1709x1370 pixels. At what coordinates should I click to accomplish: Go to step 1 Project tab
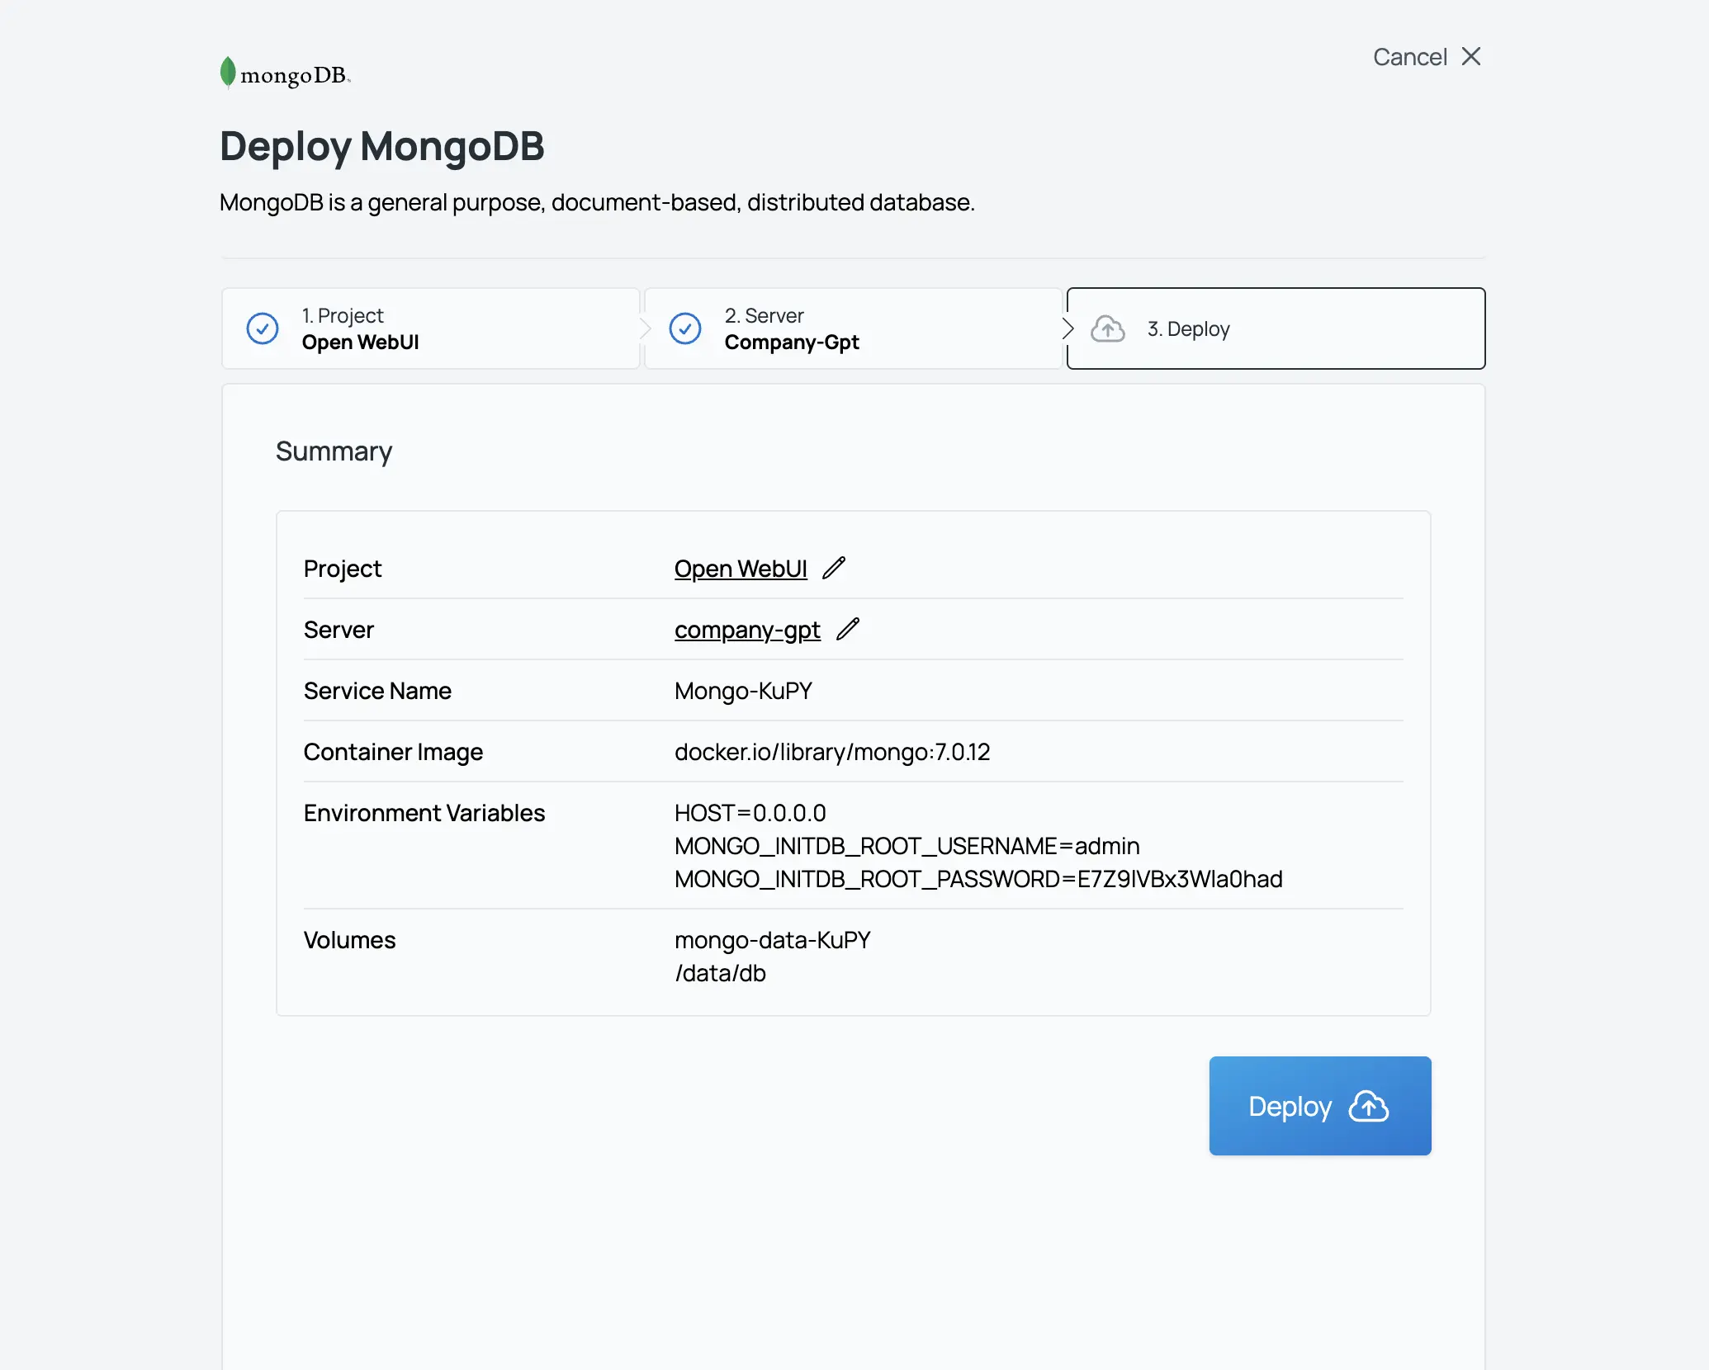point(431,328)
